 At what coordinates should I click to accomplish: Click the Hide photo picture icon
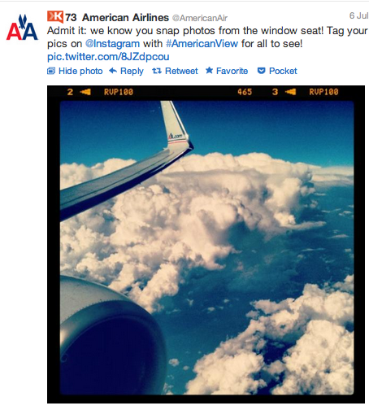(51, 71)
